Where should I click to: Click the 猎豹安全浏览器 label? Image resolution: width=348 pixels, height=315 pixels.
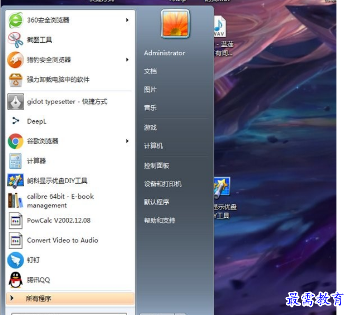tap(49, 59)
